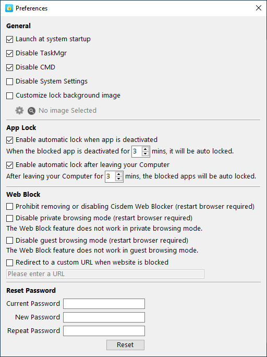Decrease the leaving Computer minutes using down arrow
267x357 pixels.
(x=119, y=178)
